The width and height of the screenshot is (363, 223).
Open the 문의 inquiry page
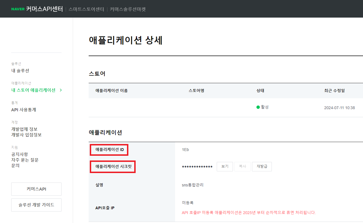[x=15, y=166]
